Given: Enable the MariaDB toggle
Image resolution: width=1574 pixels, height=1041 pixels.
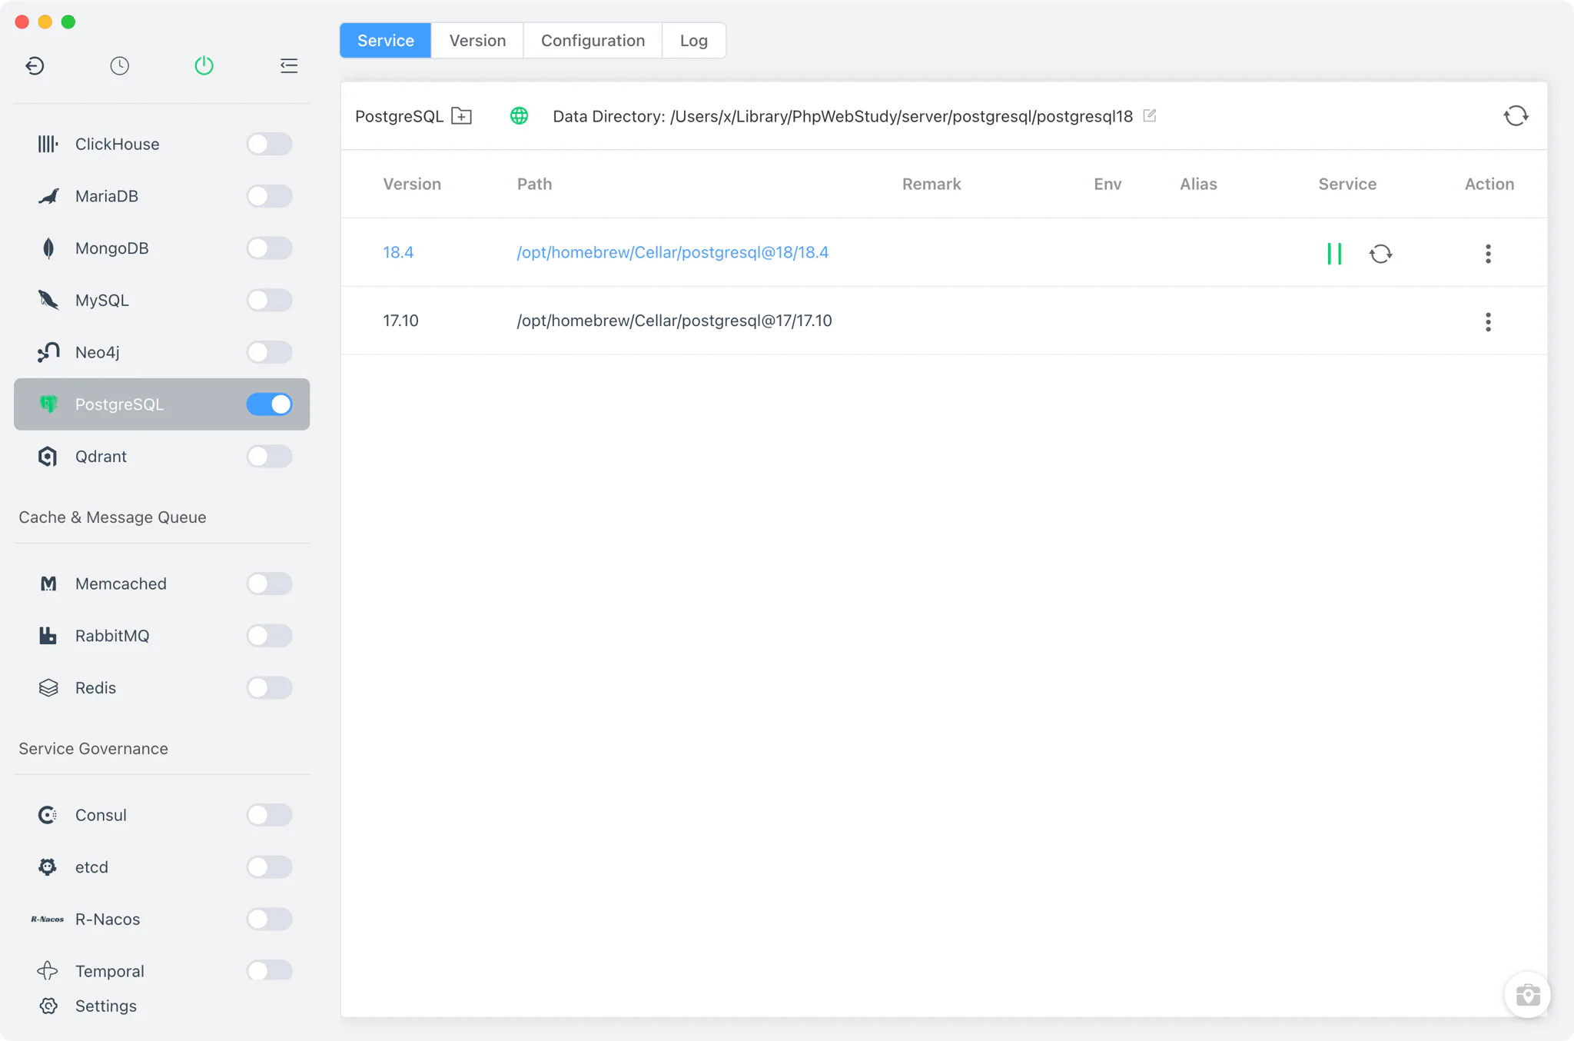Looking at the screenshot, I should coord(269,196).
